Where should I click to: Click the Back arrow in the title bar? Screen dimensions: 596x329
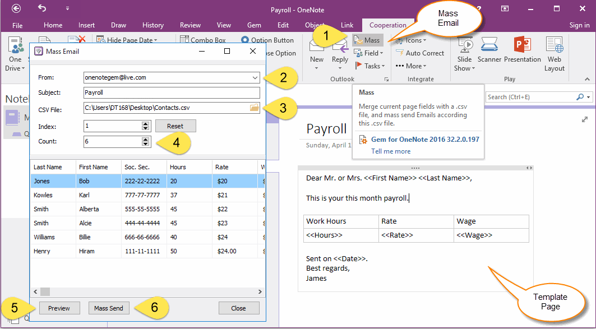(16, 9)
